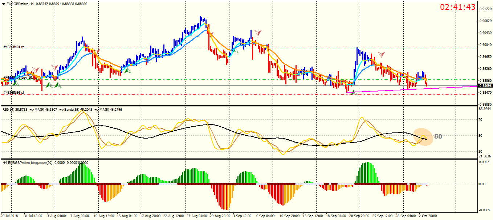Select the red down arrow near 6 Sep
Viewport: 493px width, 220px height.
click(x=258, y=33)
